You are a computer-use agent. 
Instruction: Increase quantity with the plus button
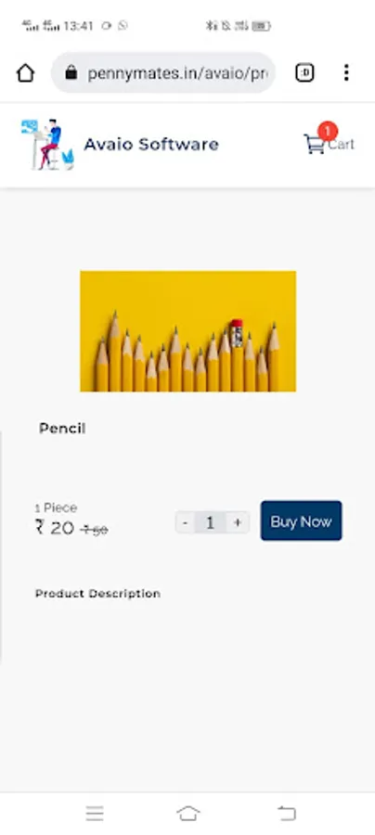tap(238, 522)
